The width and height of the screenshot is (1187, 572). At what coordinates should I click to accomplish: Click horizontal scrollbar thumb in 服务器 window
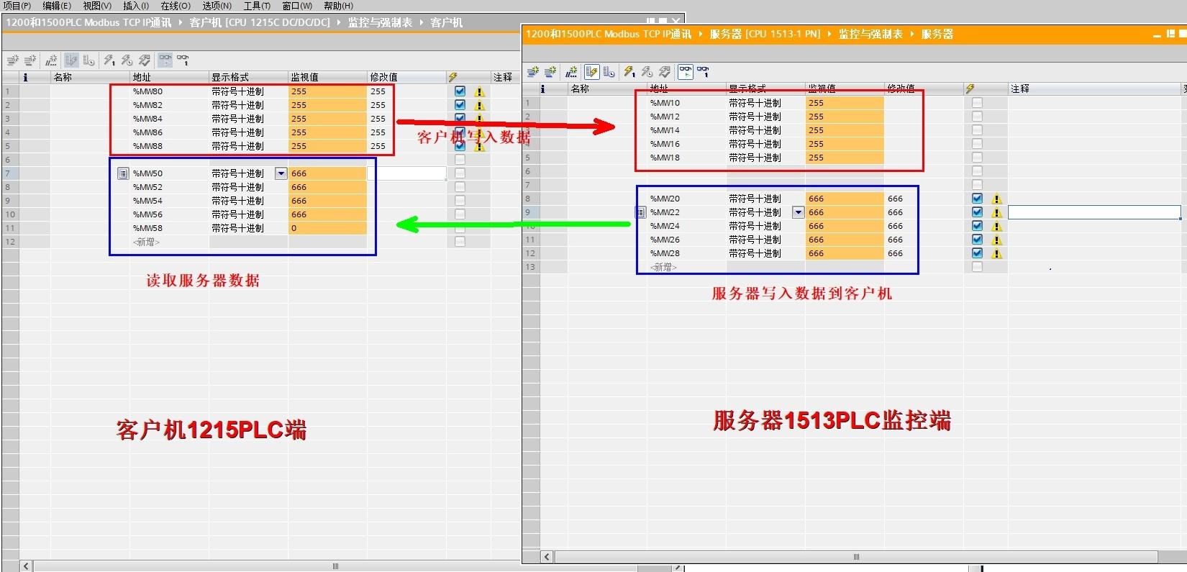(856, 557)
